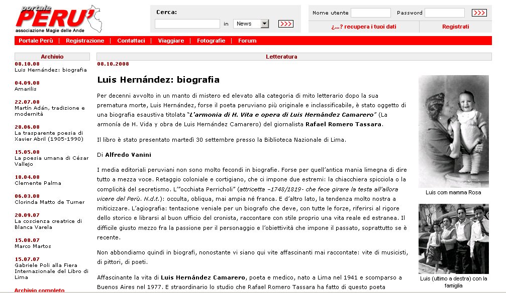Viewport: 506px width, 293px height.
Task: Click the article title Luis Hernández: biografia
Action: click(x=158, y=80)
